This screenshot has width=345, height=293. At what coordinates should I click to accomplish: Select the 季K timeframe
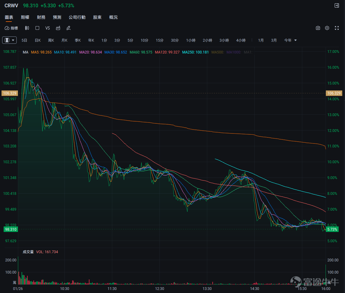pyautogui.click(x=78, y=40)
